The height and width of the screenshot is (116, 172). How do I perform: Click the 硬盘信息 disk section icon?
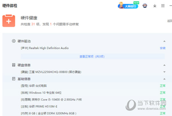pyautogui.click(x=13, y=65)
